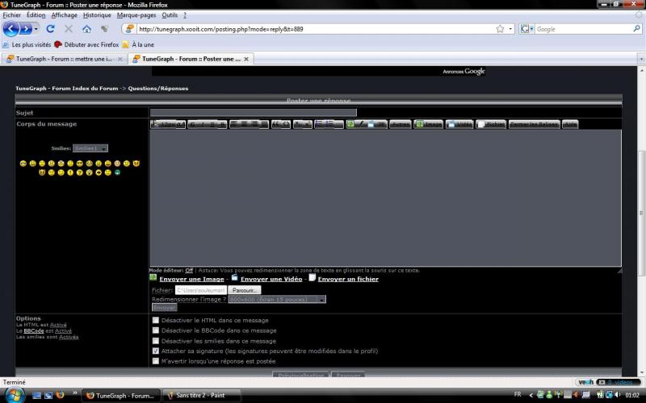The width and height of the screenshot is (646, 403).
Task: Open the Historique menu
Action: pyautogui.click(x=97, y=15)
